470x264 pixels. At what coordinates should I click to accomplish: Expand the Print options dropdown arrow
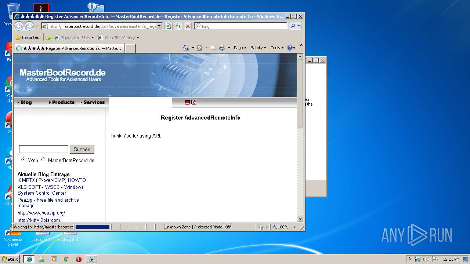(229, 48)
